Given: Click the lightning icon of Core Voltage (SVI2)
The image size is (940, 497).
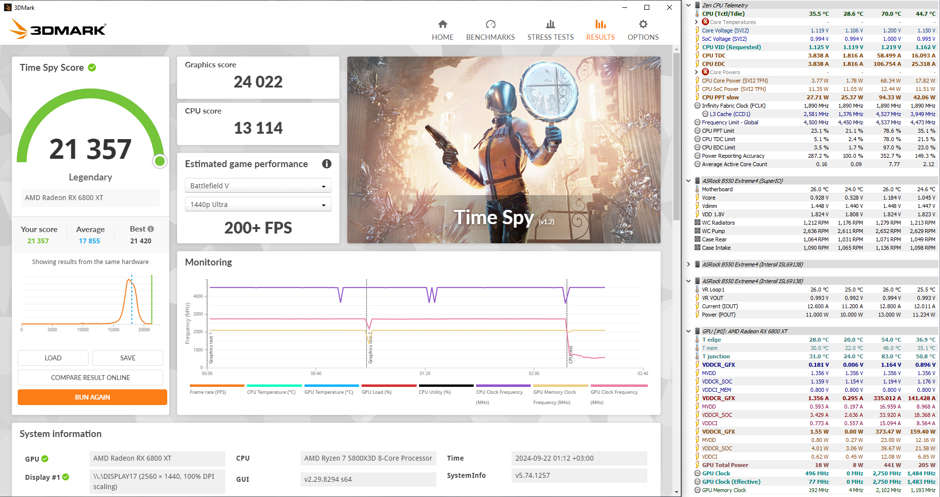Looking at the screenshot, I should click(697, 30).
